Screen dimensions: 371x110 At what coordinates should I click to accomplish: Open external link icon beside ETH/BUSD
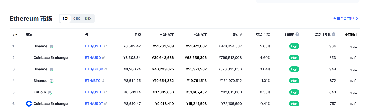click(106, 69)
